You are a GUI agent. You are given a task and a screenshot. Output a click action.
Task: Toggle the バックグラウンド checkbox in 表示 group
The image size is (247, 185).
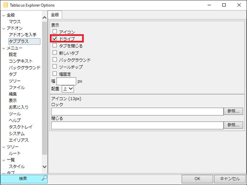54,59
